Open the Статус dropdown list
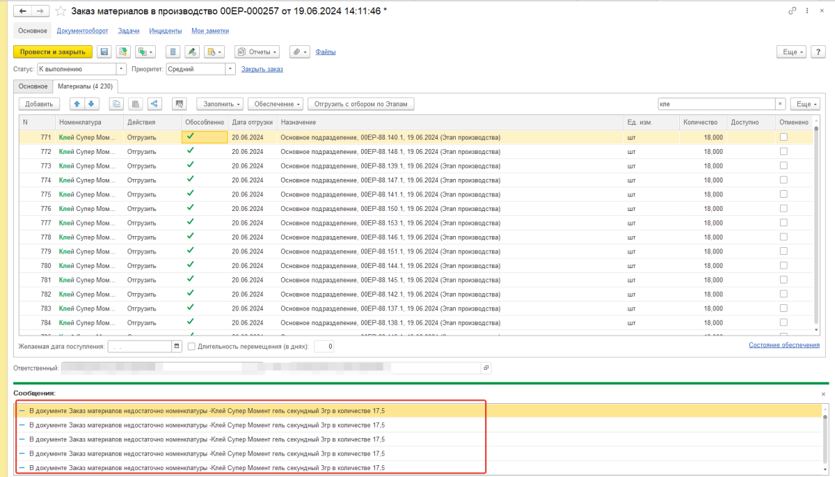 tap(121, 69)
